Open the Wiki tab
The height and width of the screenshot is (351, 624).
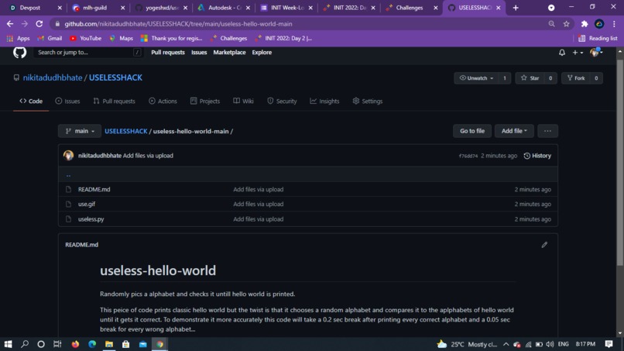click(244, 102)
